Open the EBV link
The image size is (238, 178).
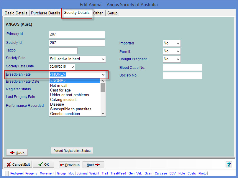coord(173,173)
